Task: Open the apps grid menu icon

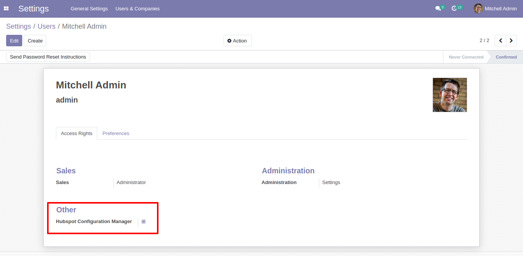Action: click(x=6, y=8)
